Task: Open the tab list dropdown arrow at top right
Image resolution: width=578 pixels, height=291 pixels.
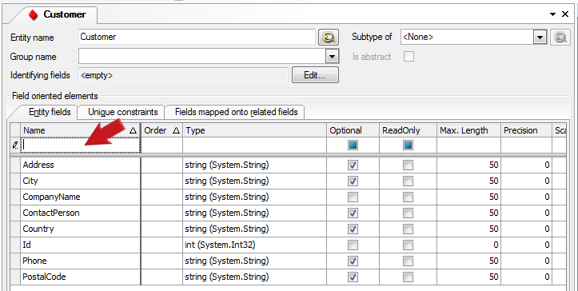Action: [x=552, y=14]
